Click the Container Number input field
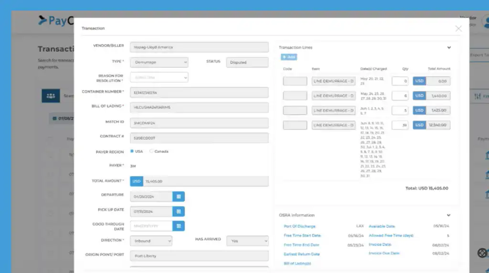 pyautogui.click(x=199, y=92)
